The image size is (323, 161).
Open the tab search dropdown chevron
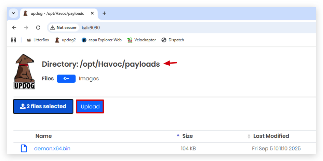pyautogui.click(x=13, y=13)
